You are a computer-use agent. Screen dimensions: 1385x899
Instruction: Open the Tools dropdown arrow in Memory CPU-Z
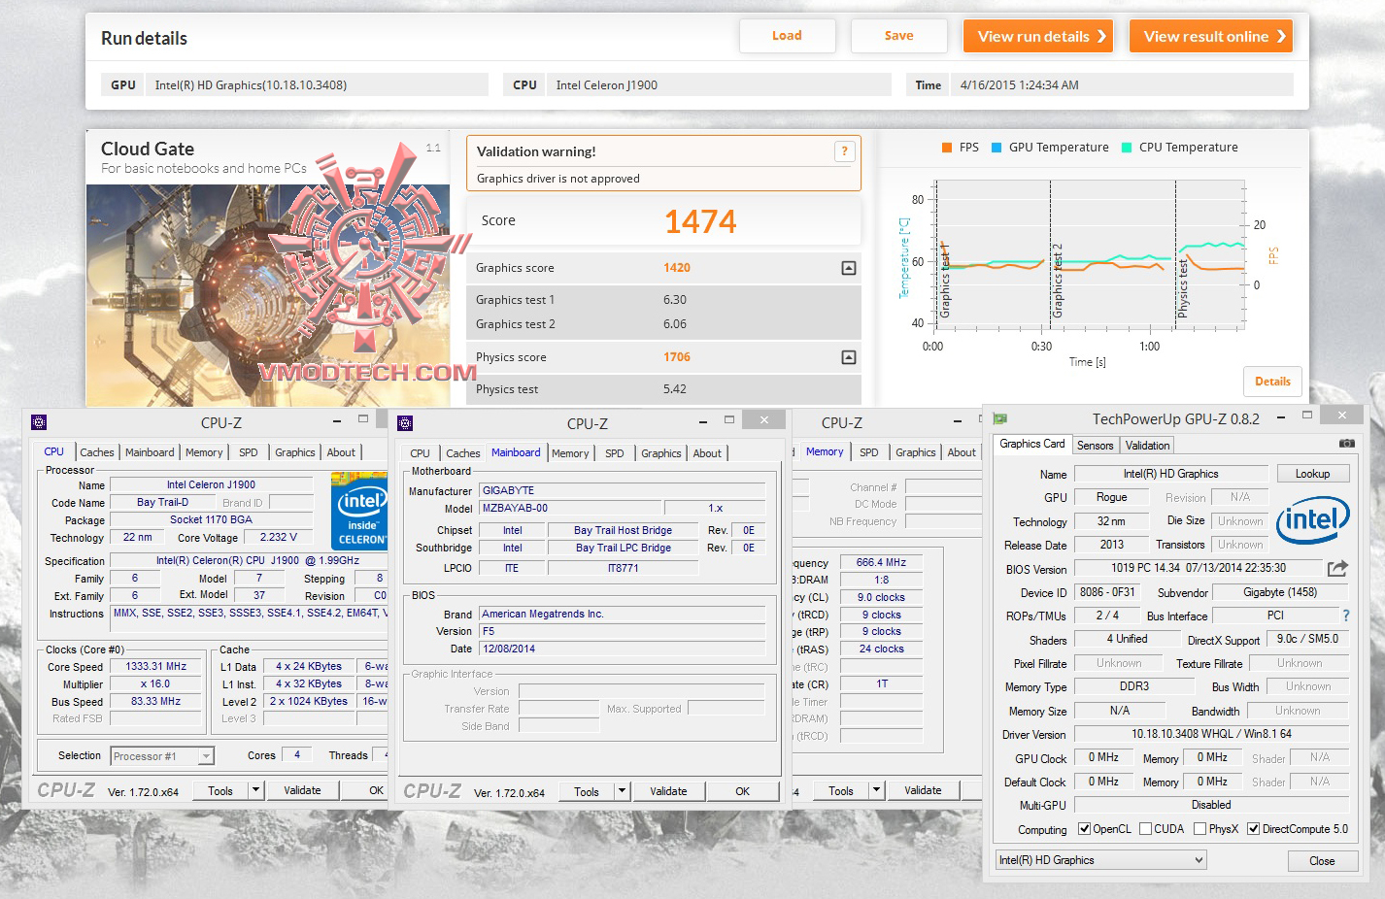point(876,790)
